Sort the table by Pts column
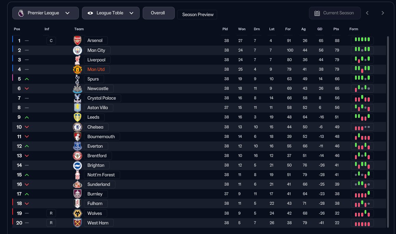The image size is (396, 234). click(336, 29)
